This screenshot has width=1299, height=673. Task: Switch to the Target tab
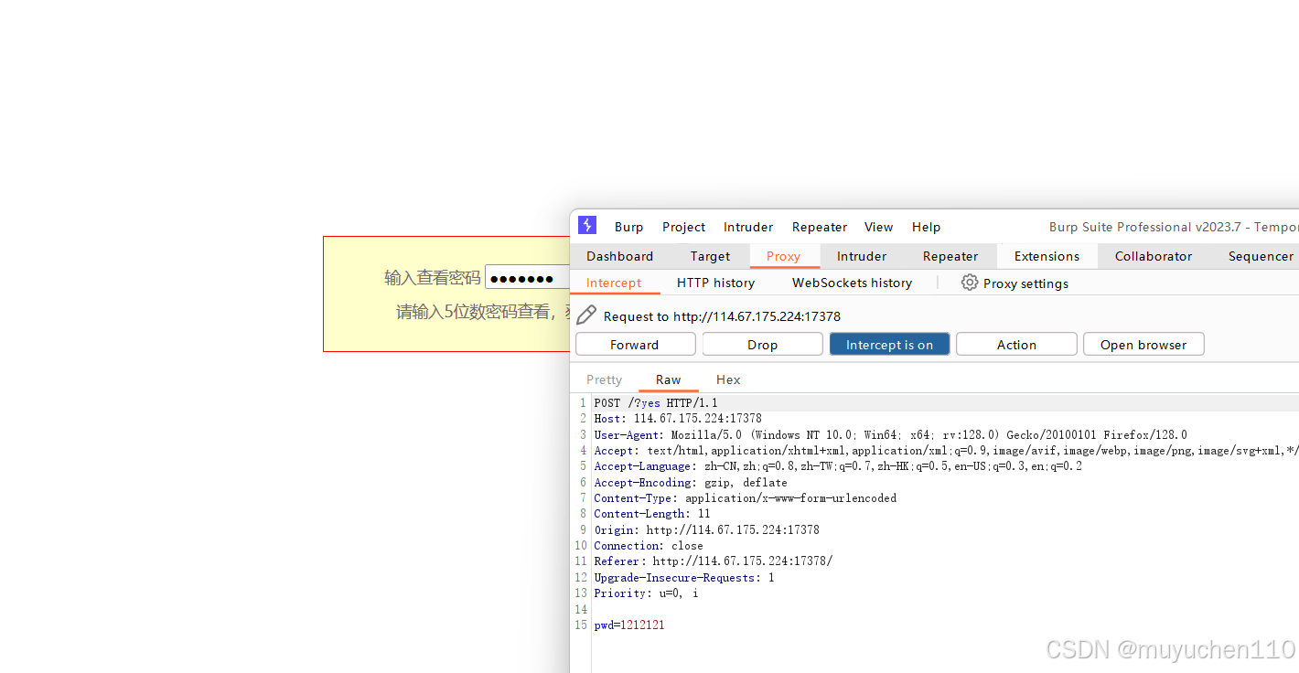point(711,256)
